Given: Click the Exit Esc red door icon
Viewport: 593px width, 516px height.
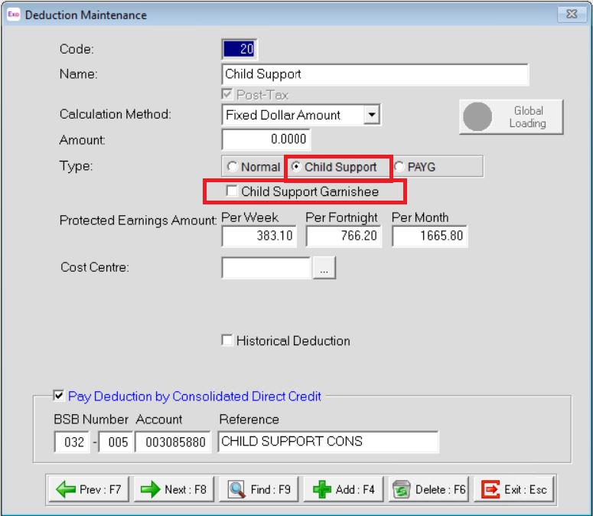Looking at the screenshot, I should (490, 489).
